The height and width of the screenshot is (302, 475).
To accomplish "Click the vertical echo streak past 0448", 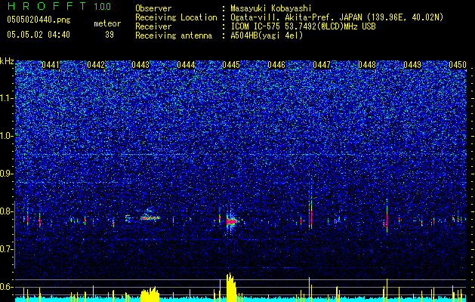I will point(387,216).
